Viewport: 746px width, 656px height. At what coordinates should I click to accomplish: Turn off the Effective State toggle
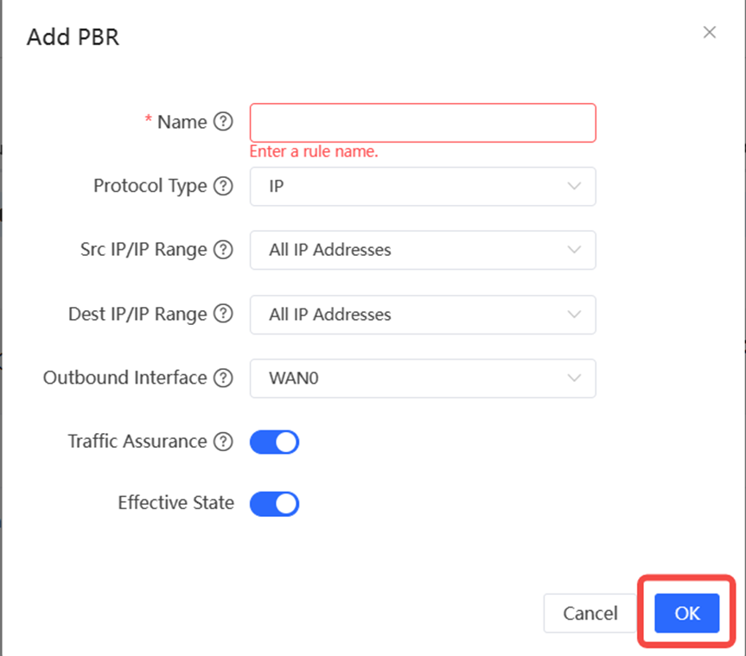[274, 504]
